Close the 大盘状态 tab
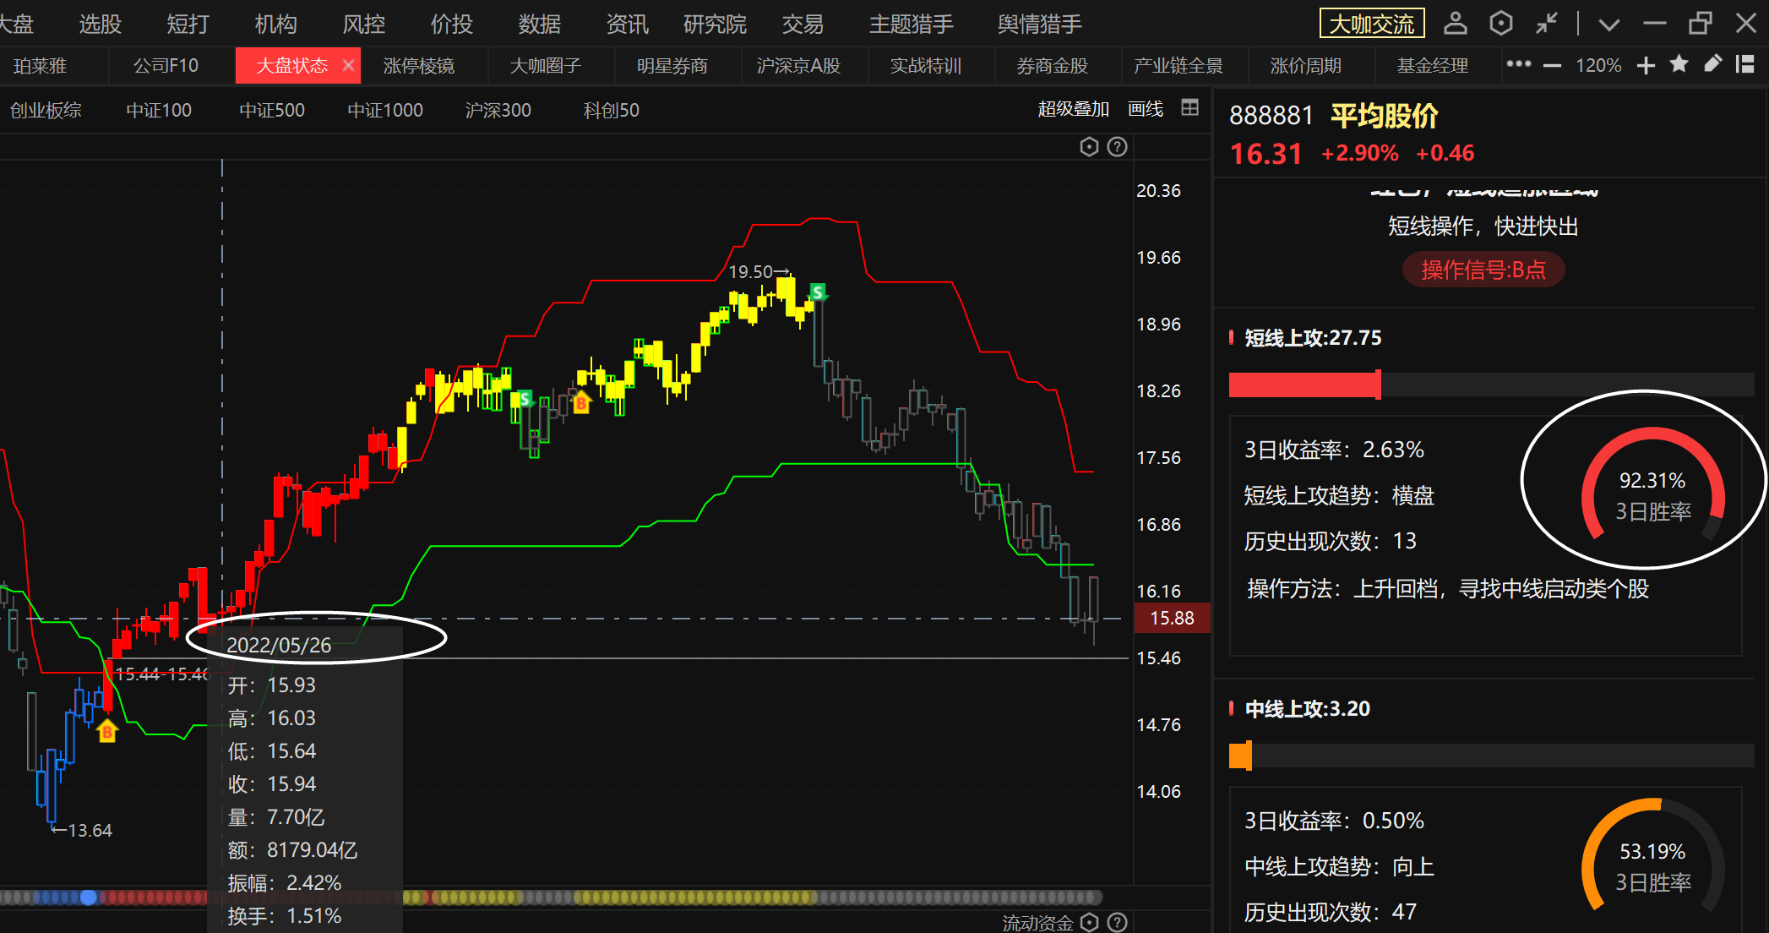Viewport: 1769px width, 933px height. point(348,65)
